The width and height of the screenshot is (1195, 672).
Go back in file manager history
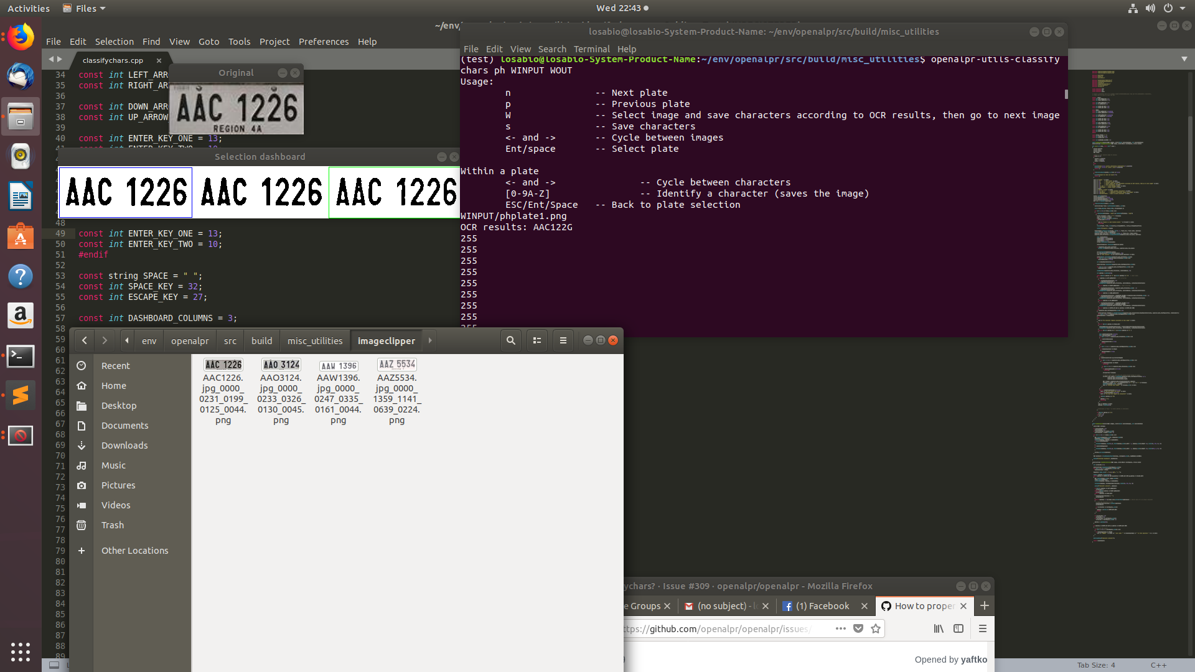pos(85,340)
